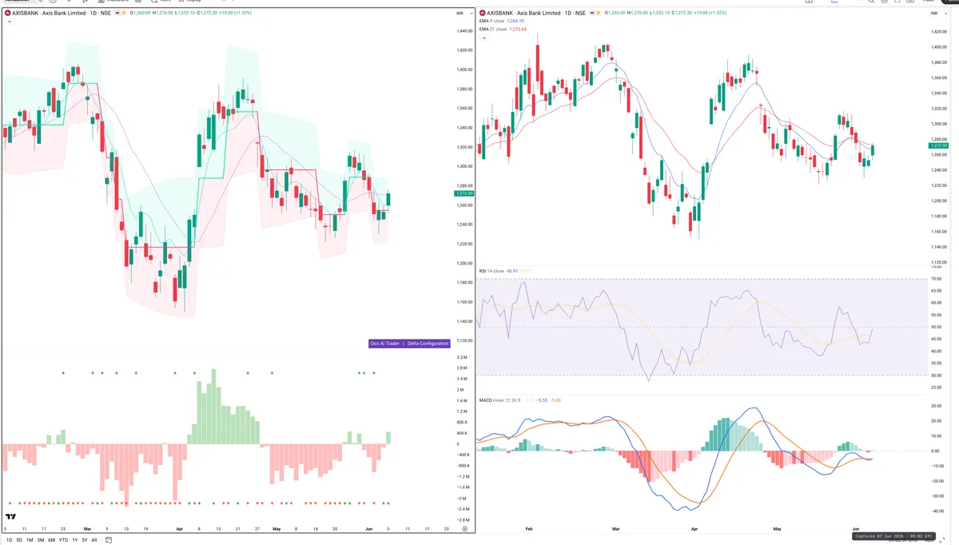The width and height of the screenshot is (959, 545).
Task: Click the Feb label on the right chart time axis
Action: tap(529, 529)
